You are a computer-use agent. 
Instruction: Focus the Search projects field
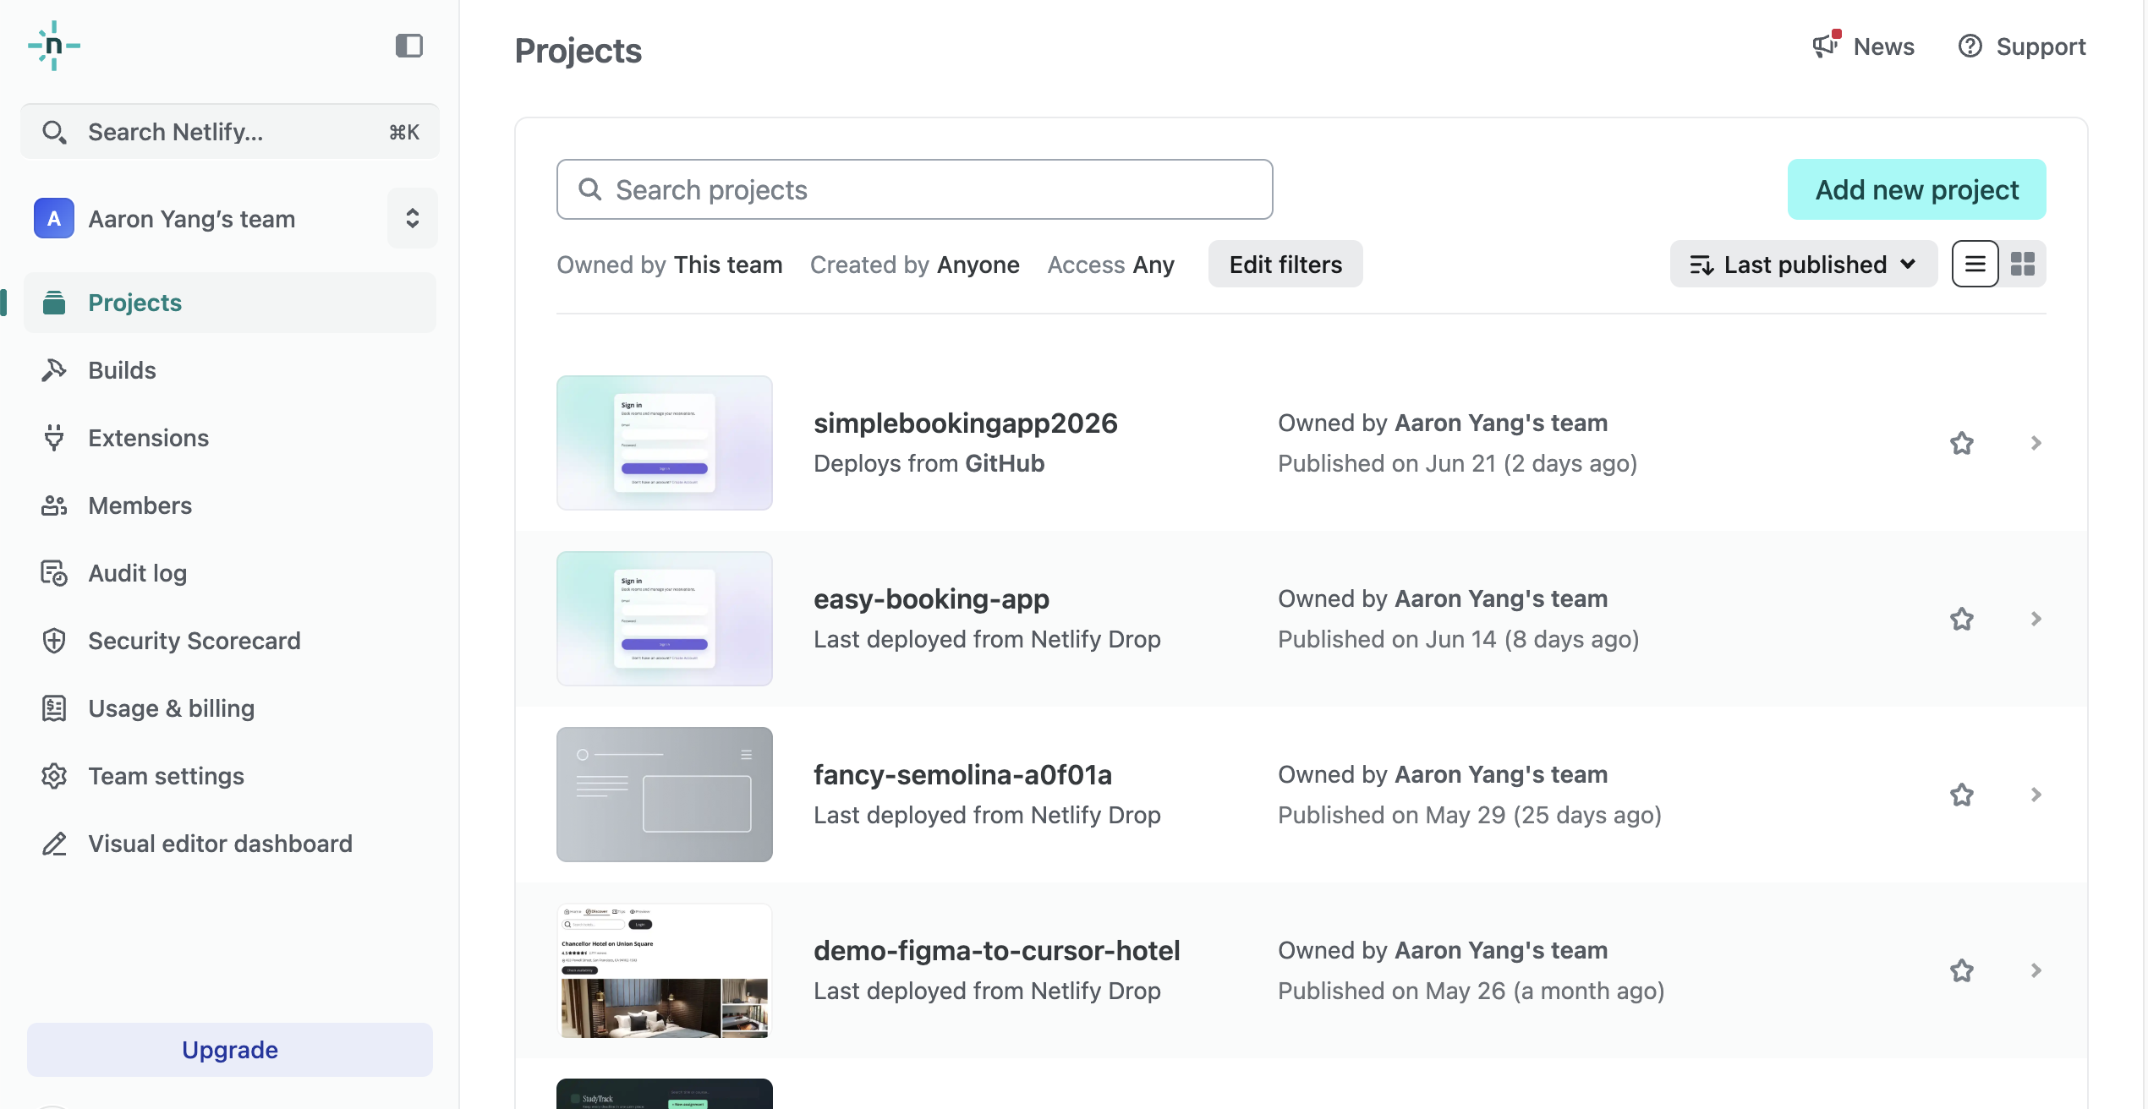coord(915,189)
